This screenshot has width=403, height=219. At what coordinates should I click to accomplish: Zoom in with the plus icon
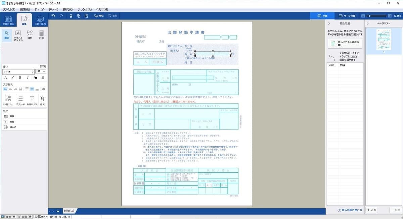pos(390,16)
